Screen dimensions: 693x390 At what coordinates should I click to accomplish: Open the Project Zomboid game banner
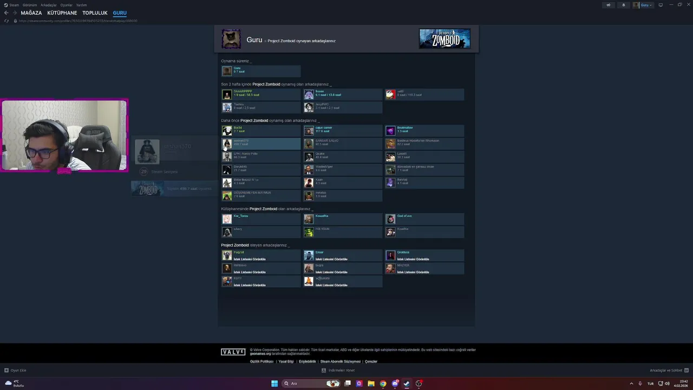[444, 38]
